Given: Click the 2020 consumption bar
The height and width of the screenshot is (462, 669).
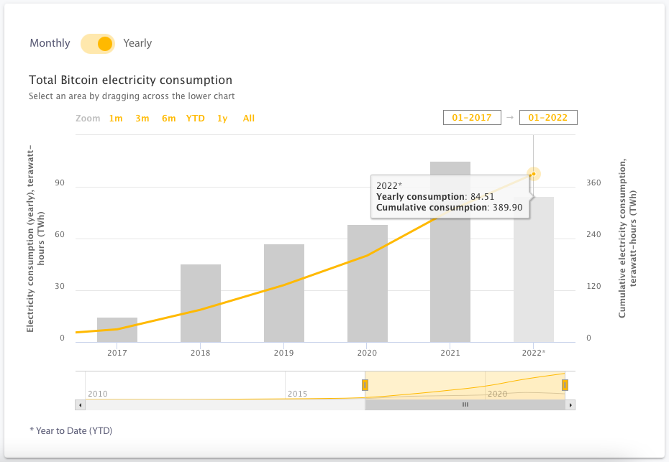Looking at the screenshot, I should click(368, 283).
